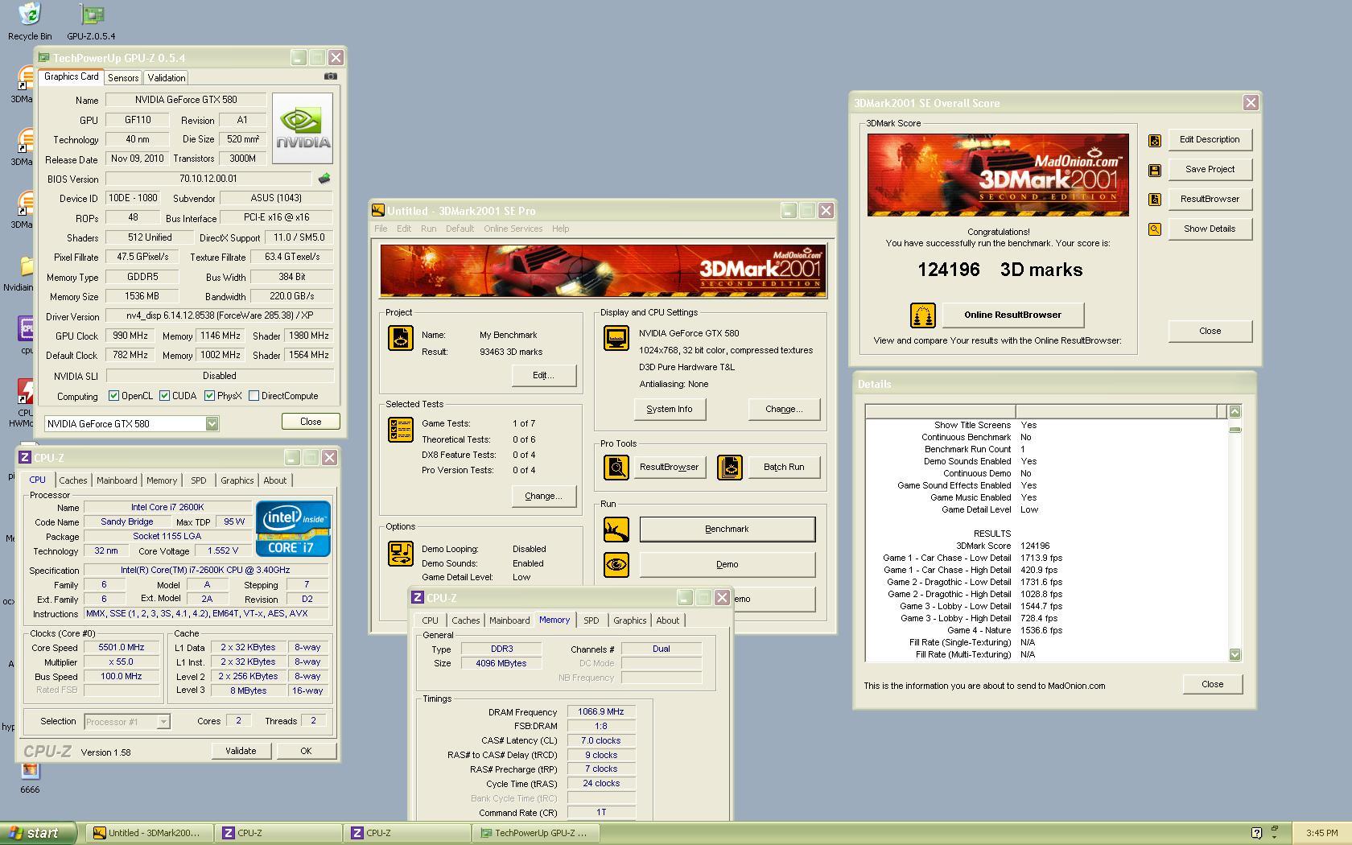Click the Start button on taskbar

(38, 833)
